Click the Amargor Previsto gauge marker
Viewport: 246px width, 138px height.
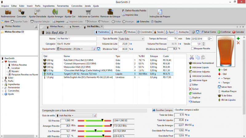(111, 125)
